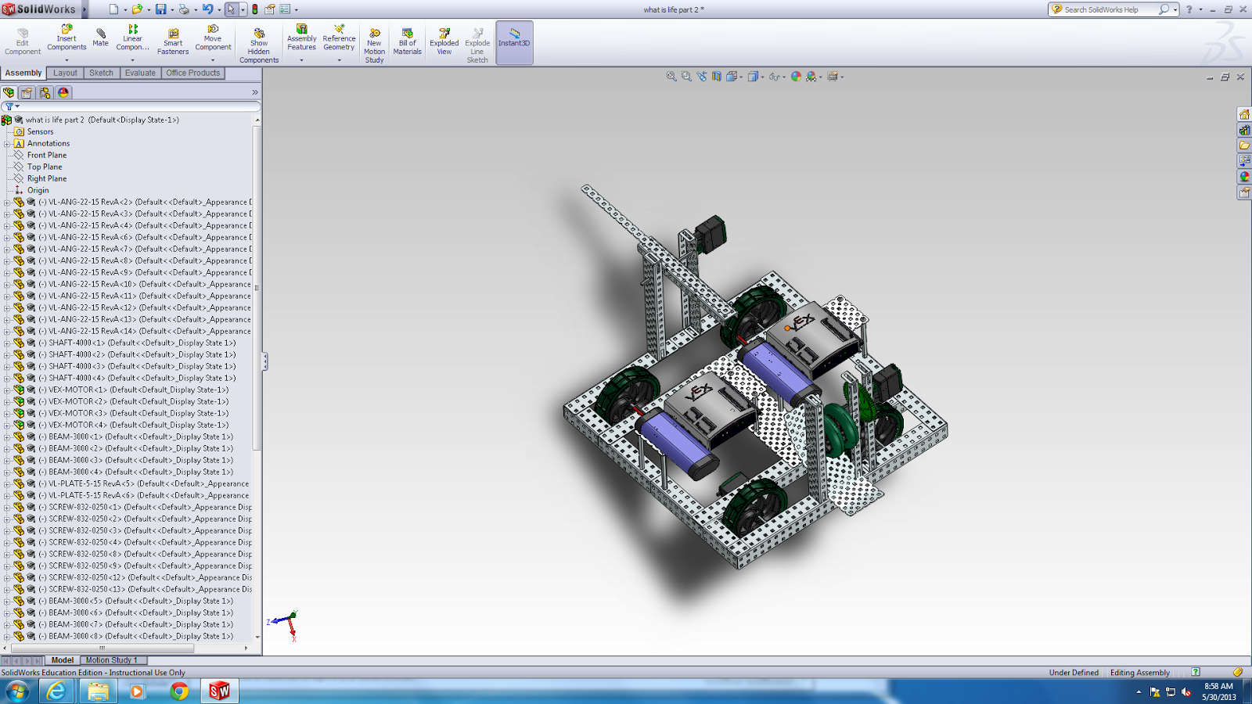
Task: Open the Smart Fasteners tool
Action: tap(172, 39)
